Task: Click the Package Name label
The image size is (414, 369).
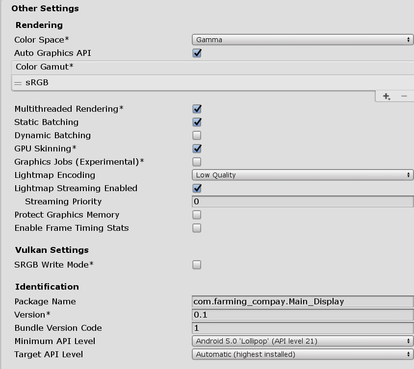Action: click(45, 301)
